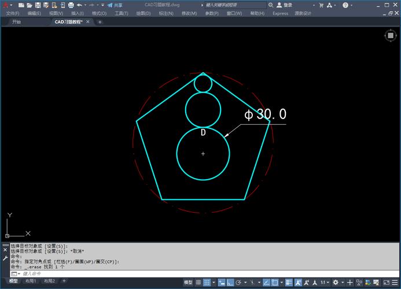This screenshot has height=289, width=401.
Task: Toggle polar tracking
Action: click(x=238, y=283)
